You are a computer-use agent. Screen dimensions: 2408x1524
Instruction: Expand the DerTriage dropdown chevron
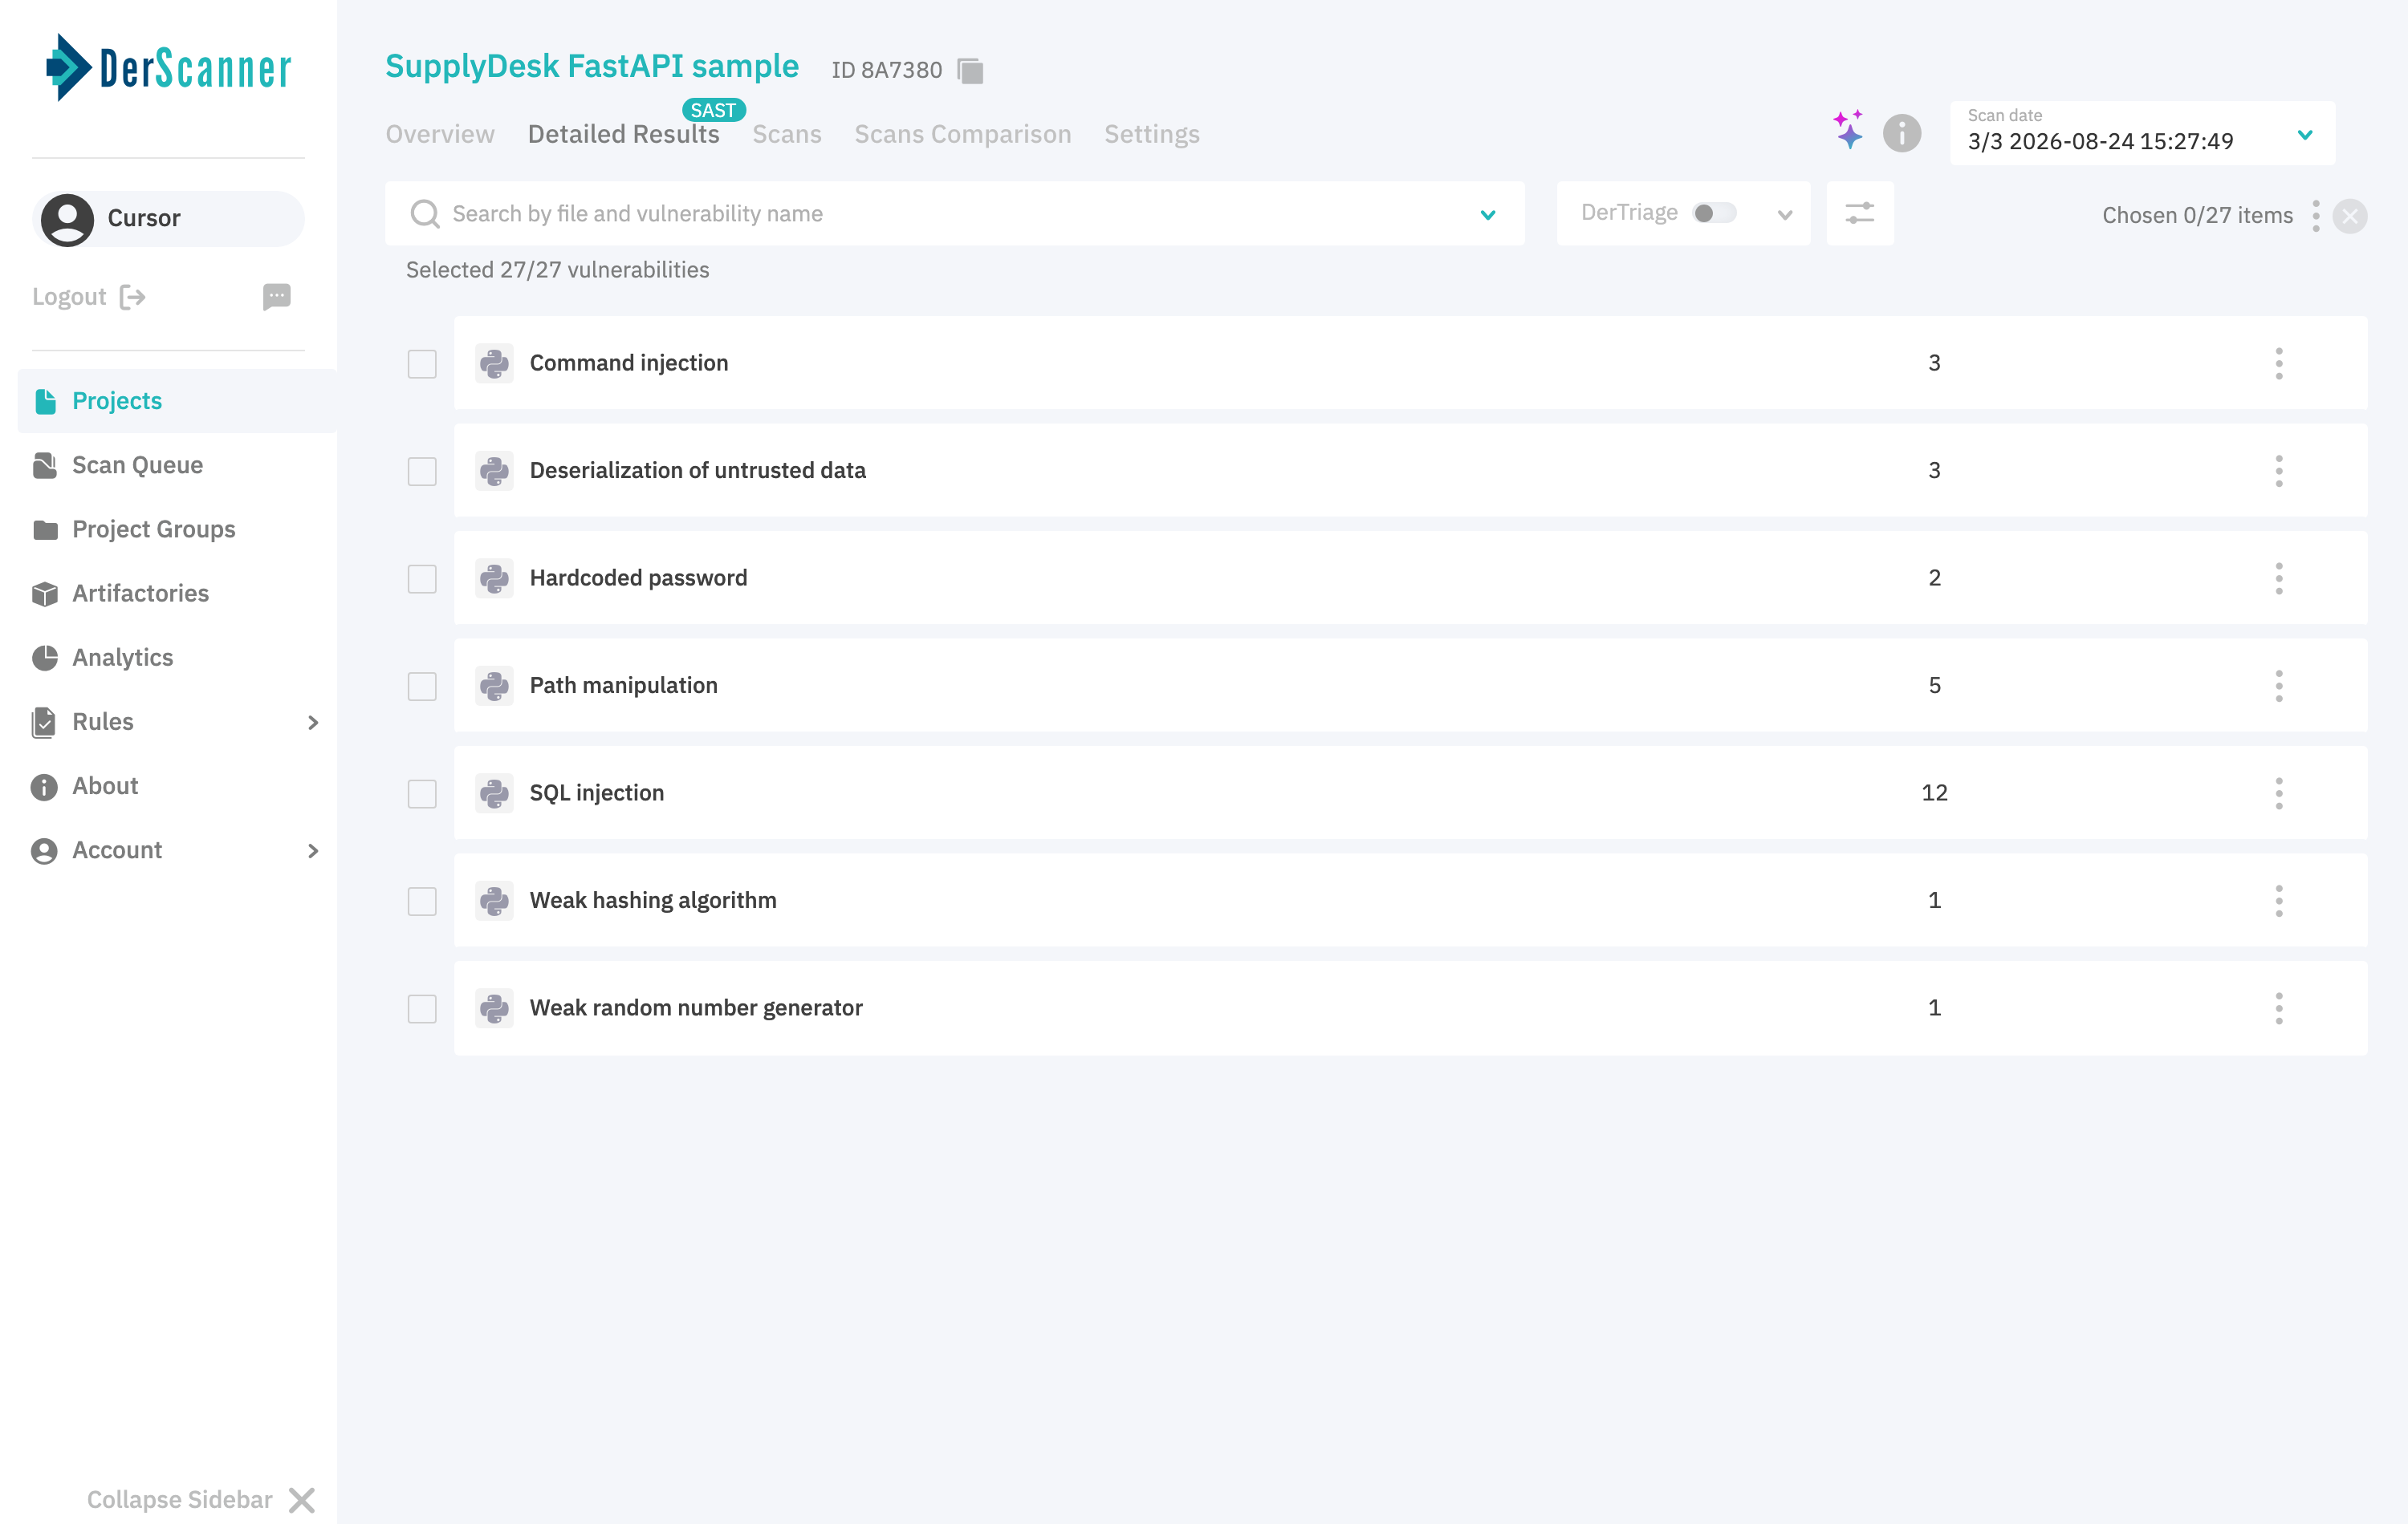(1784, 215)
